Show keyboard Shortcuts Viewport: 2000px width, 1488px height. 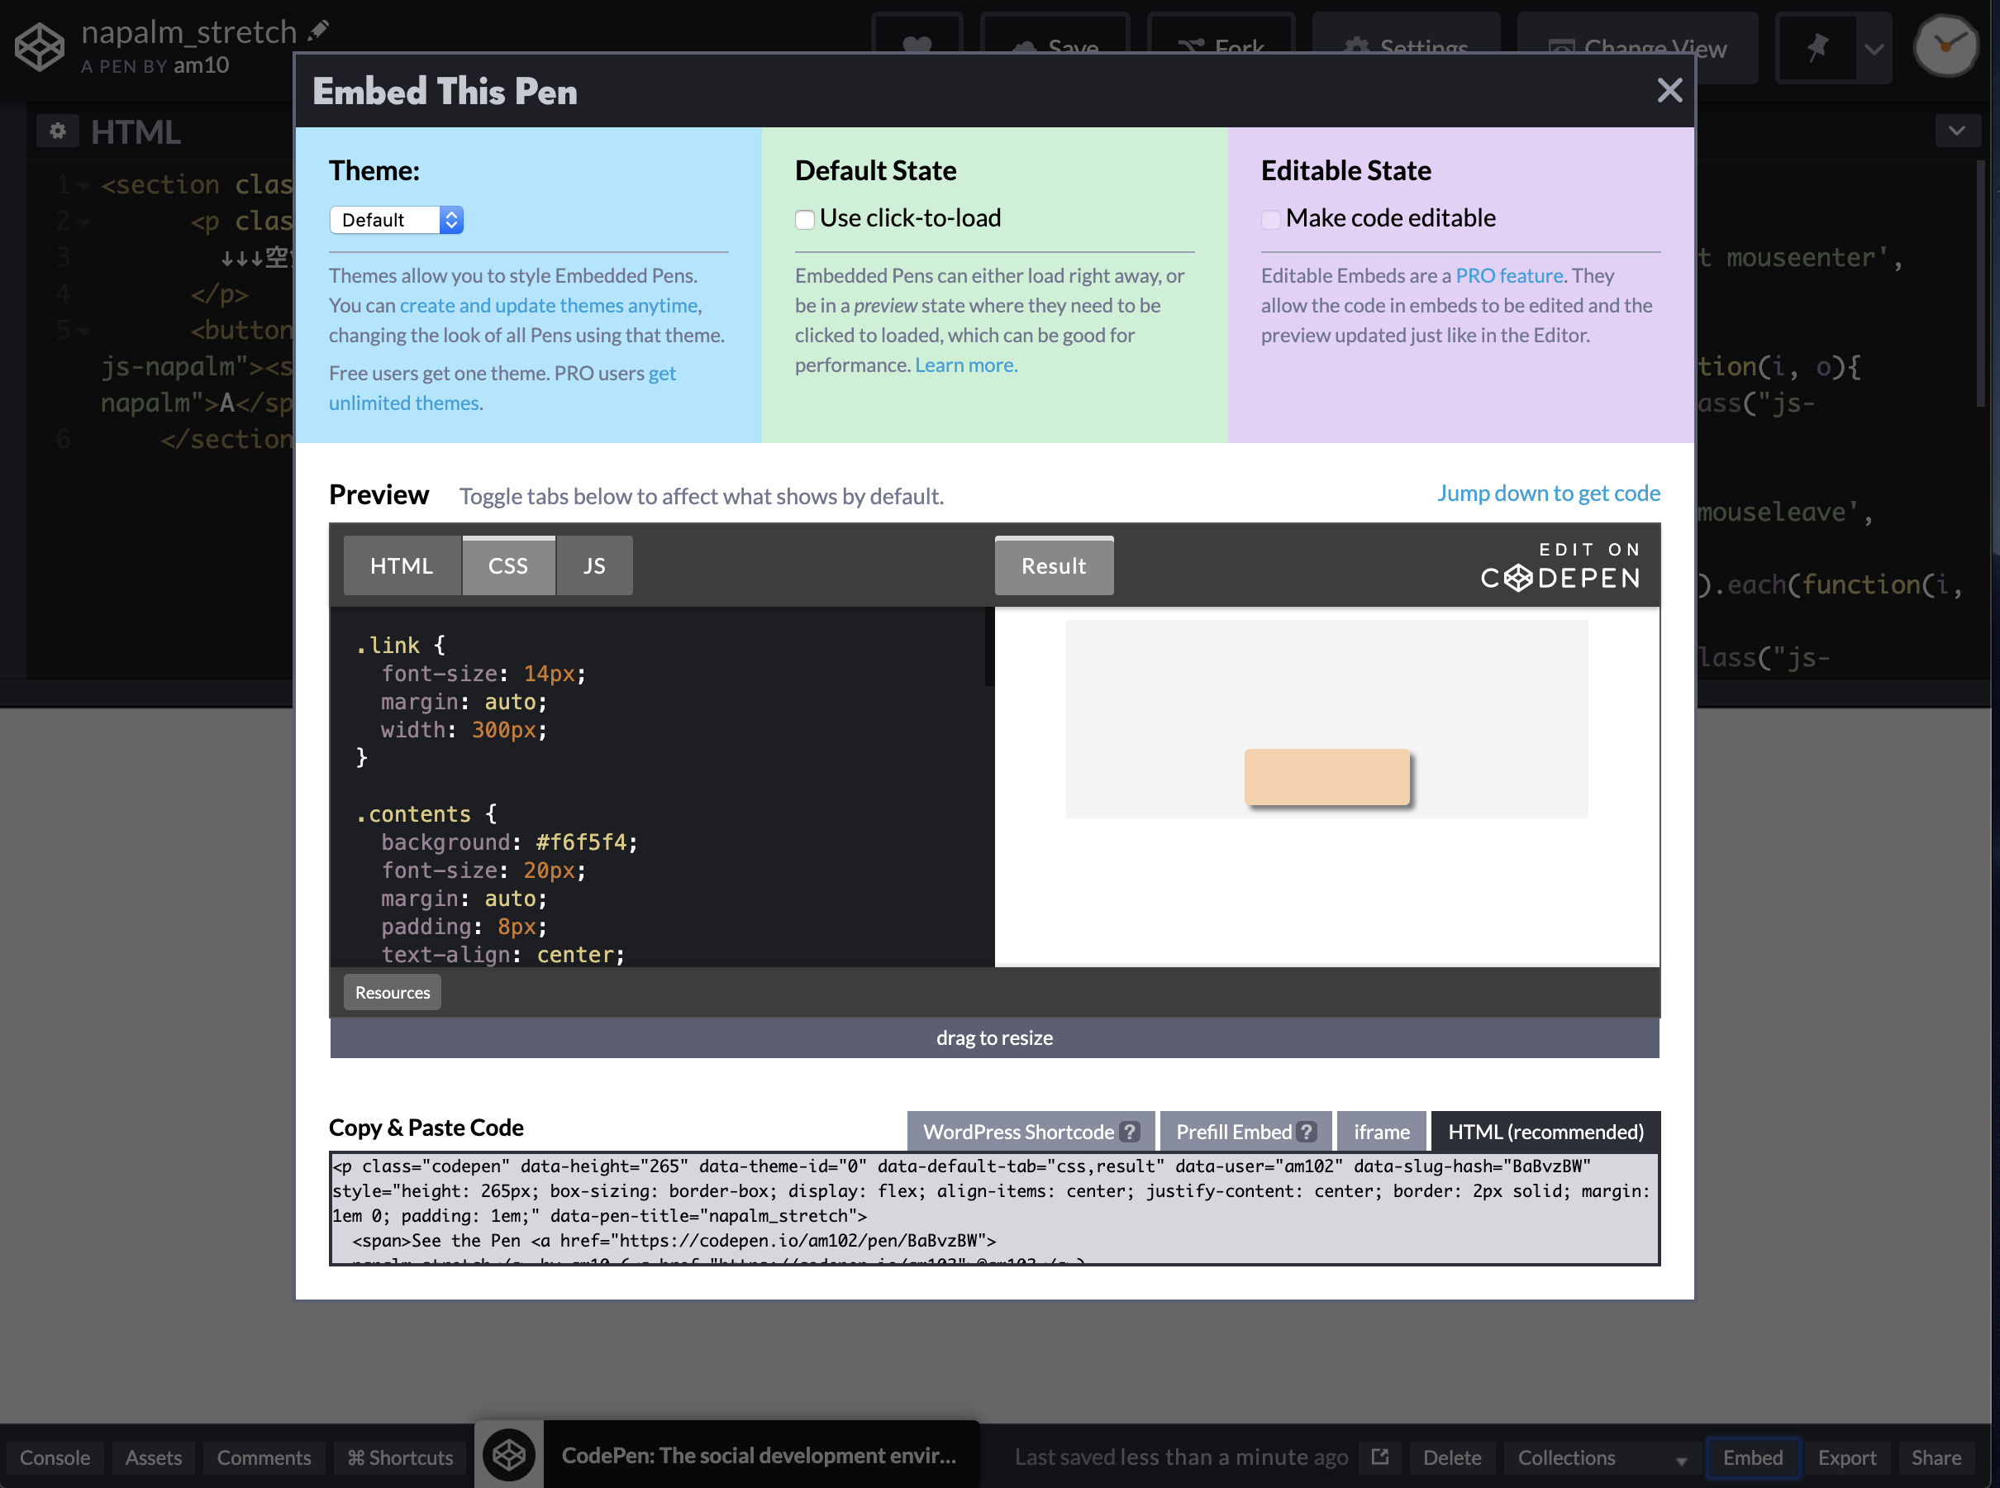(x=401, y=1457)
